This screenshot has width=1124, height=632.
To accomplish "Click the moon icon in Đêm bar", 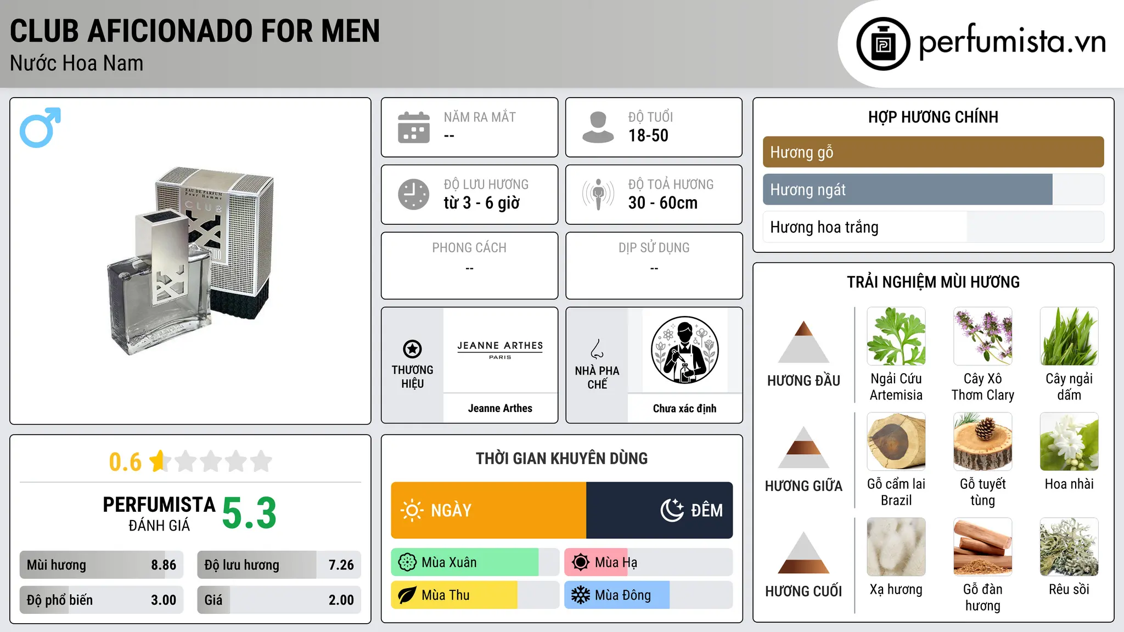I will tap(672, 510).
